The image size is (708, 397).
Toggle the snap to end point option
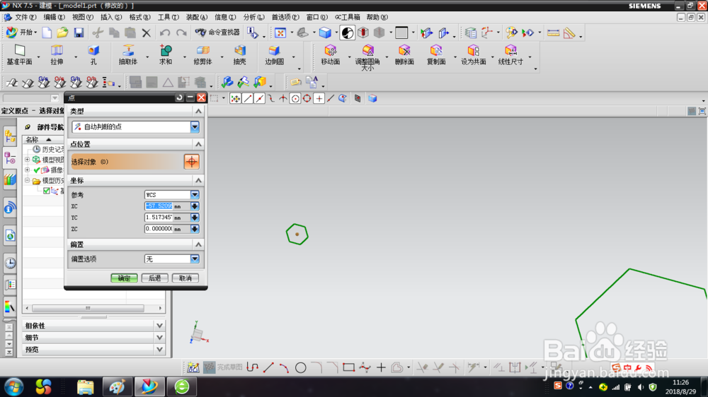[x=247, y=98]
